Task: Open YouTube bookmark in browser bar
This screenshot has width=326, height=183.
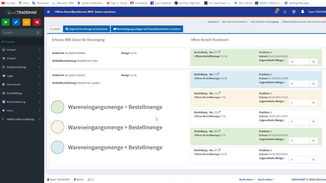Action: [x=9, y=3]
